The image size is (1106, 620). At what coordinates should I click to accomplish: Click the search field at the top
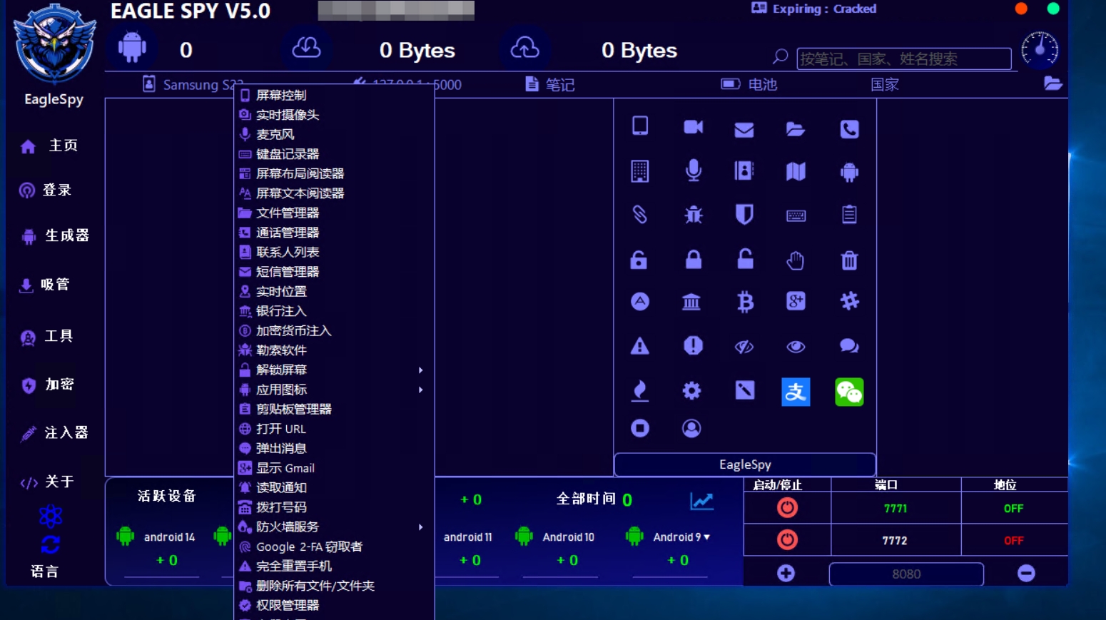(904, 59)
